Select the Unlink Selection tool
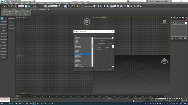The width and height of the screenshot is (188, 105). (x=12, y=6)
